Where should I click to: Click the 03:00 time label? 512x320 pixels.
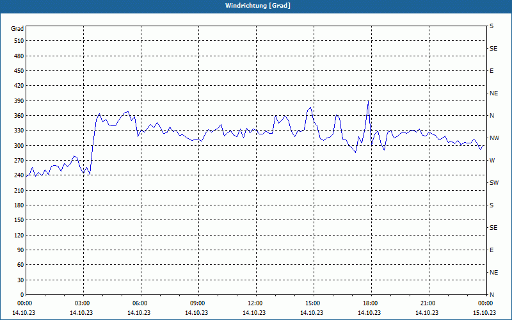(82, 303)
